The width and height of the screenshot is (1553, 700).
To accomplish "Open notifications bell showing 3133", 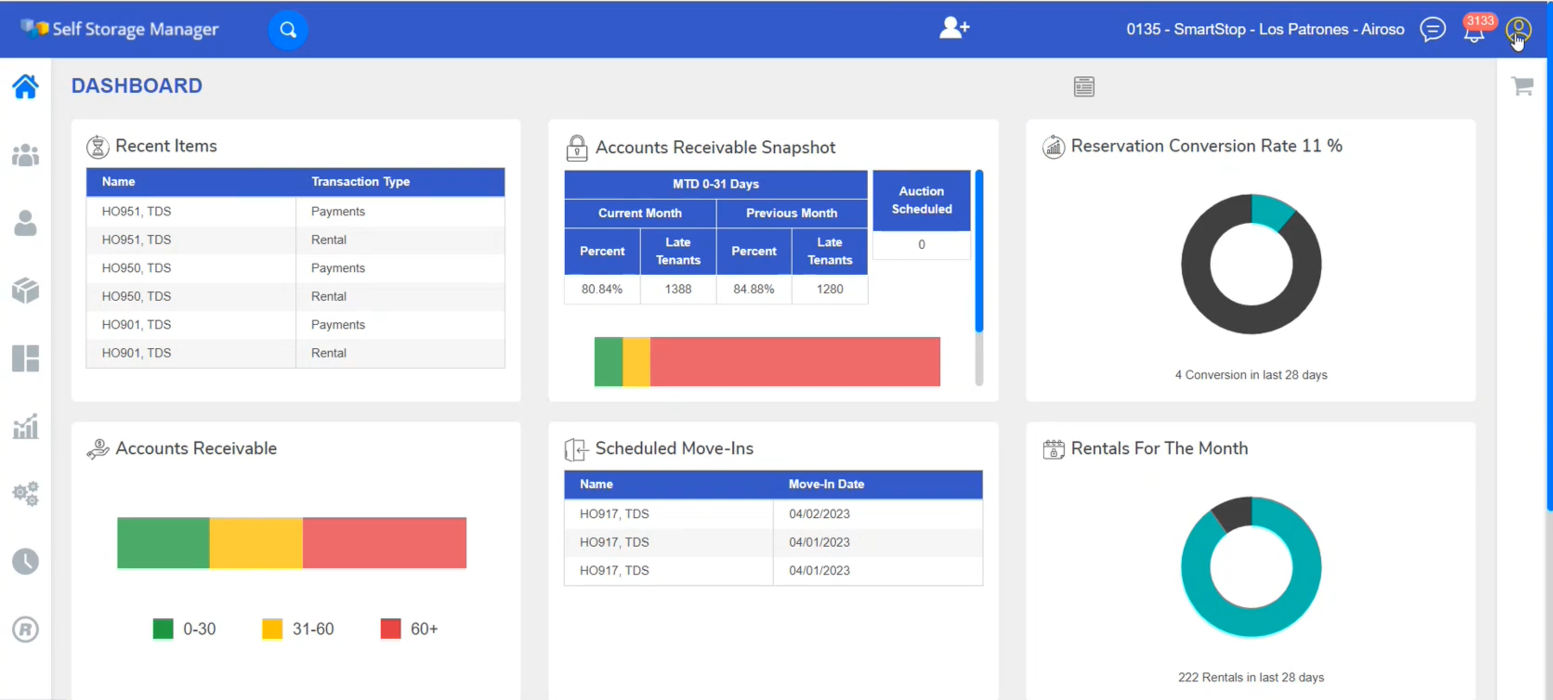I will (1474, 31).
